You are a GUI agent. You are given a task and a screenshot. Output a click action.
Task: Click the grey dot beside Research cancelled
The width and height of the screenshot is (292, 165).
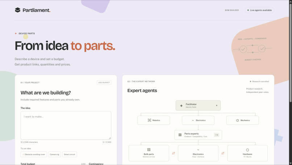[250, 82]
